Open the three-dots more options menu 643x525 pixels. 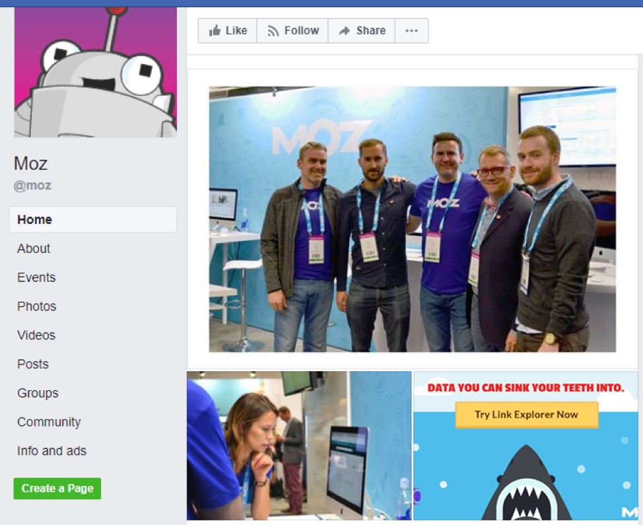click(411, 31)
